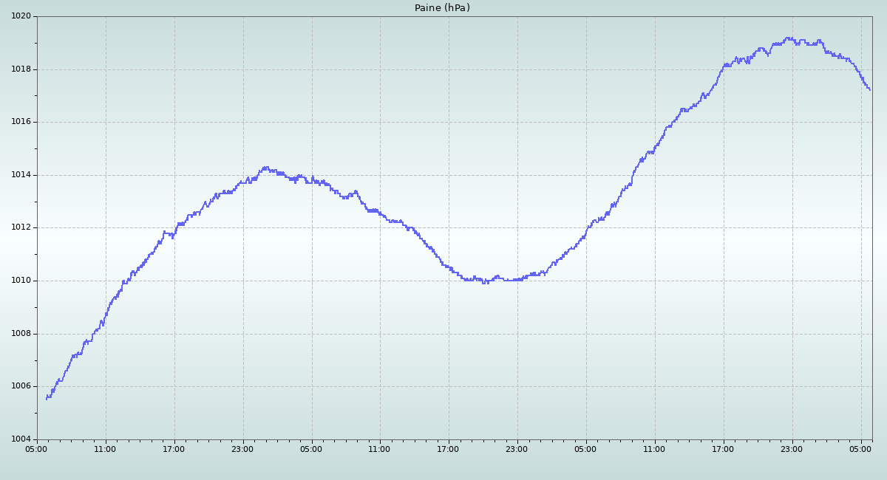Screen dimensions: 887x480
Task: Select the 1006 y-axis label
Action: pyautogui.click(x=20, y=386)
